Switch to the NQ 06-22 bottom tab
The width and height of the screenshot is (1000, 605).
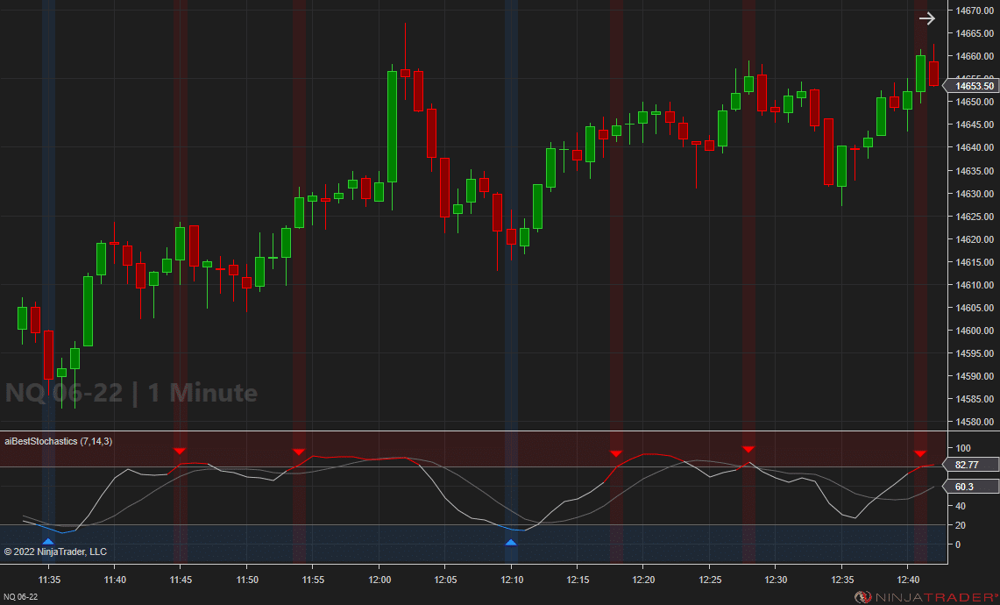coord(21,597)
